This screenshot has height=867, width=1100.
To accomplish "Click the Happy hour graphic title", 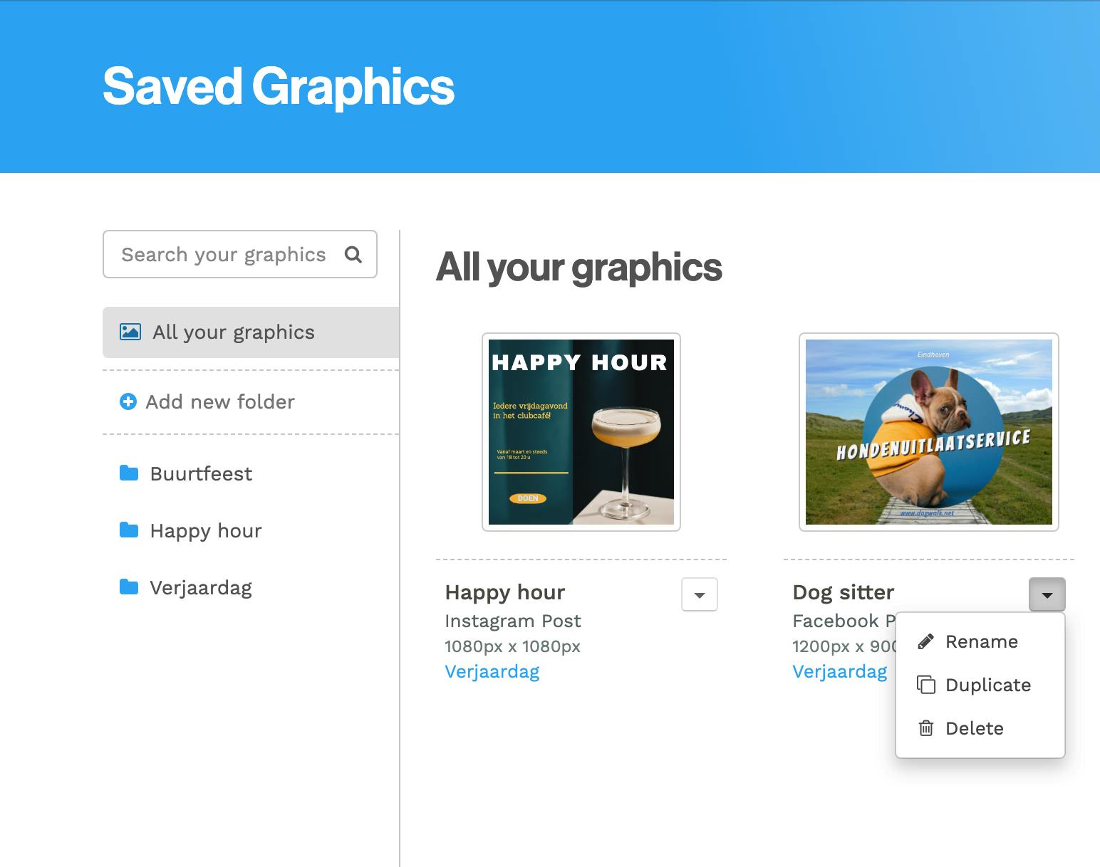I will pyautogui.click(x=505, y=592).
